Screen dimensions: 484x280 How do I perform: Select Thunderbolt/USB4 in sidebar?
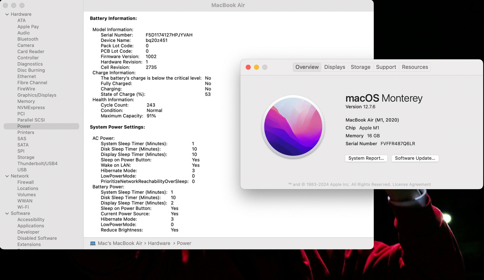pos(38,164)
